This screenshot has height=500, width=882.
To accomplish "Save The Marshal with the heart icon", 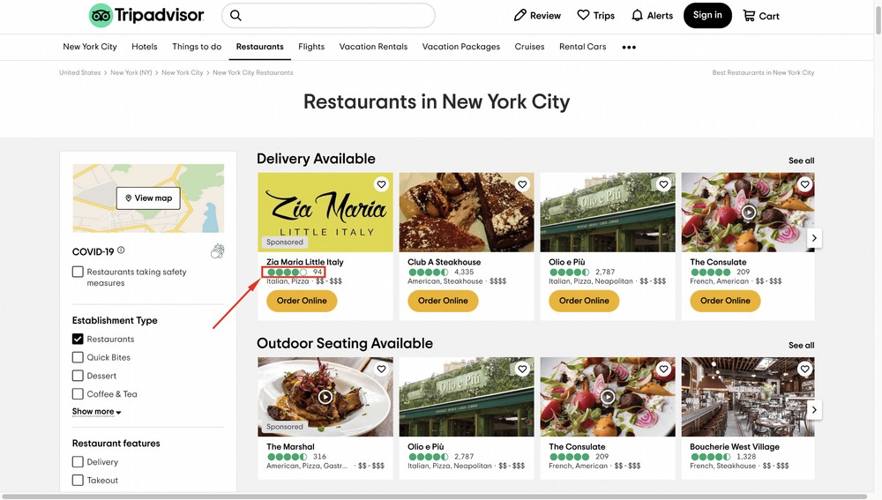I will point(381,369).
